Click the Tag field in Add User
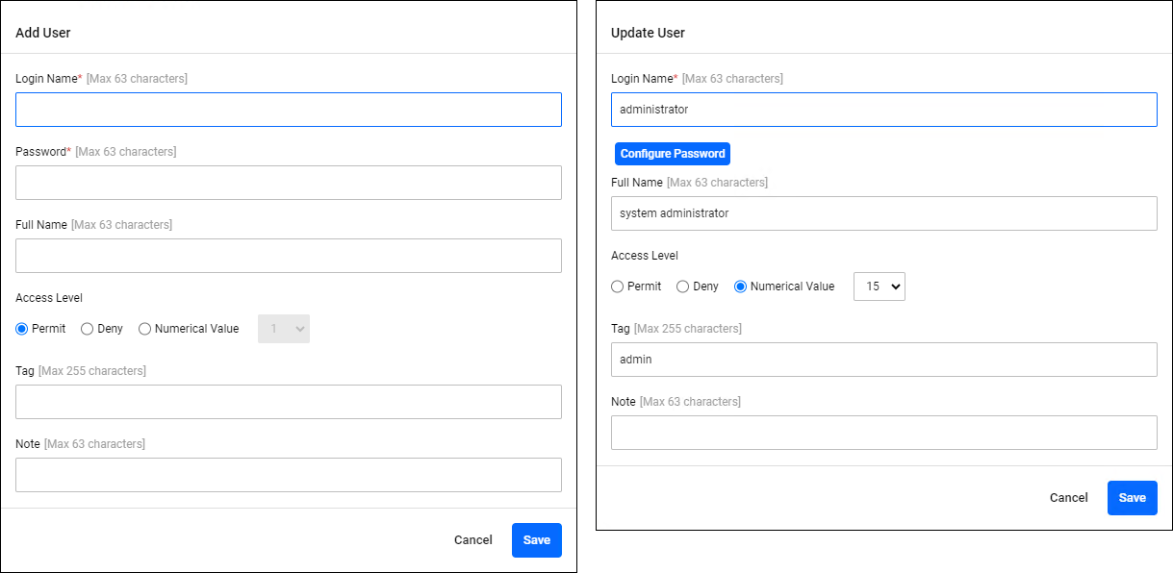Screen dimensions: 1173x573 point(289,402)
